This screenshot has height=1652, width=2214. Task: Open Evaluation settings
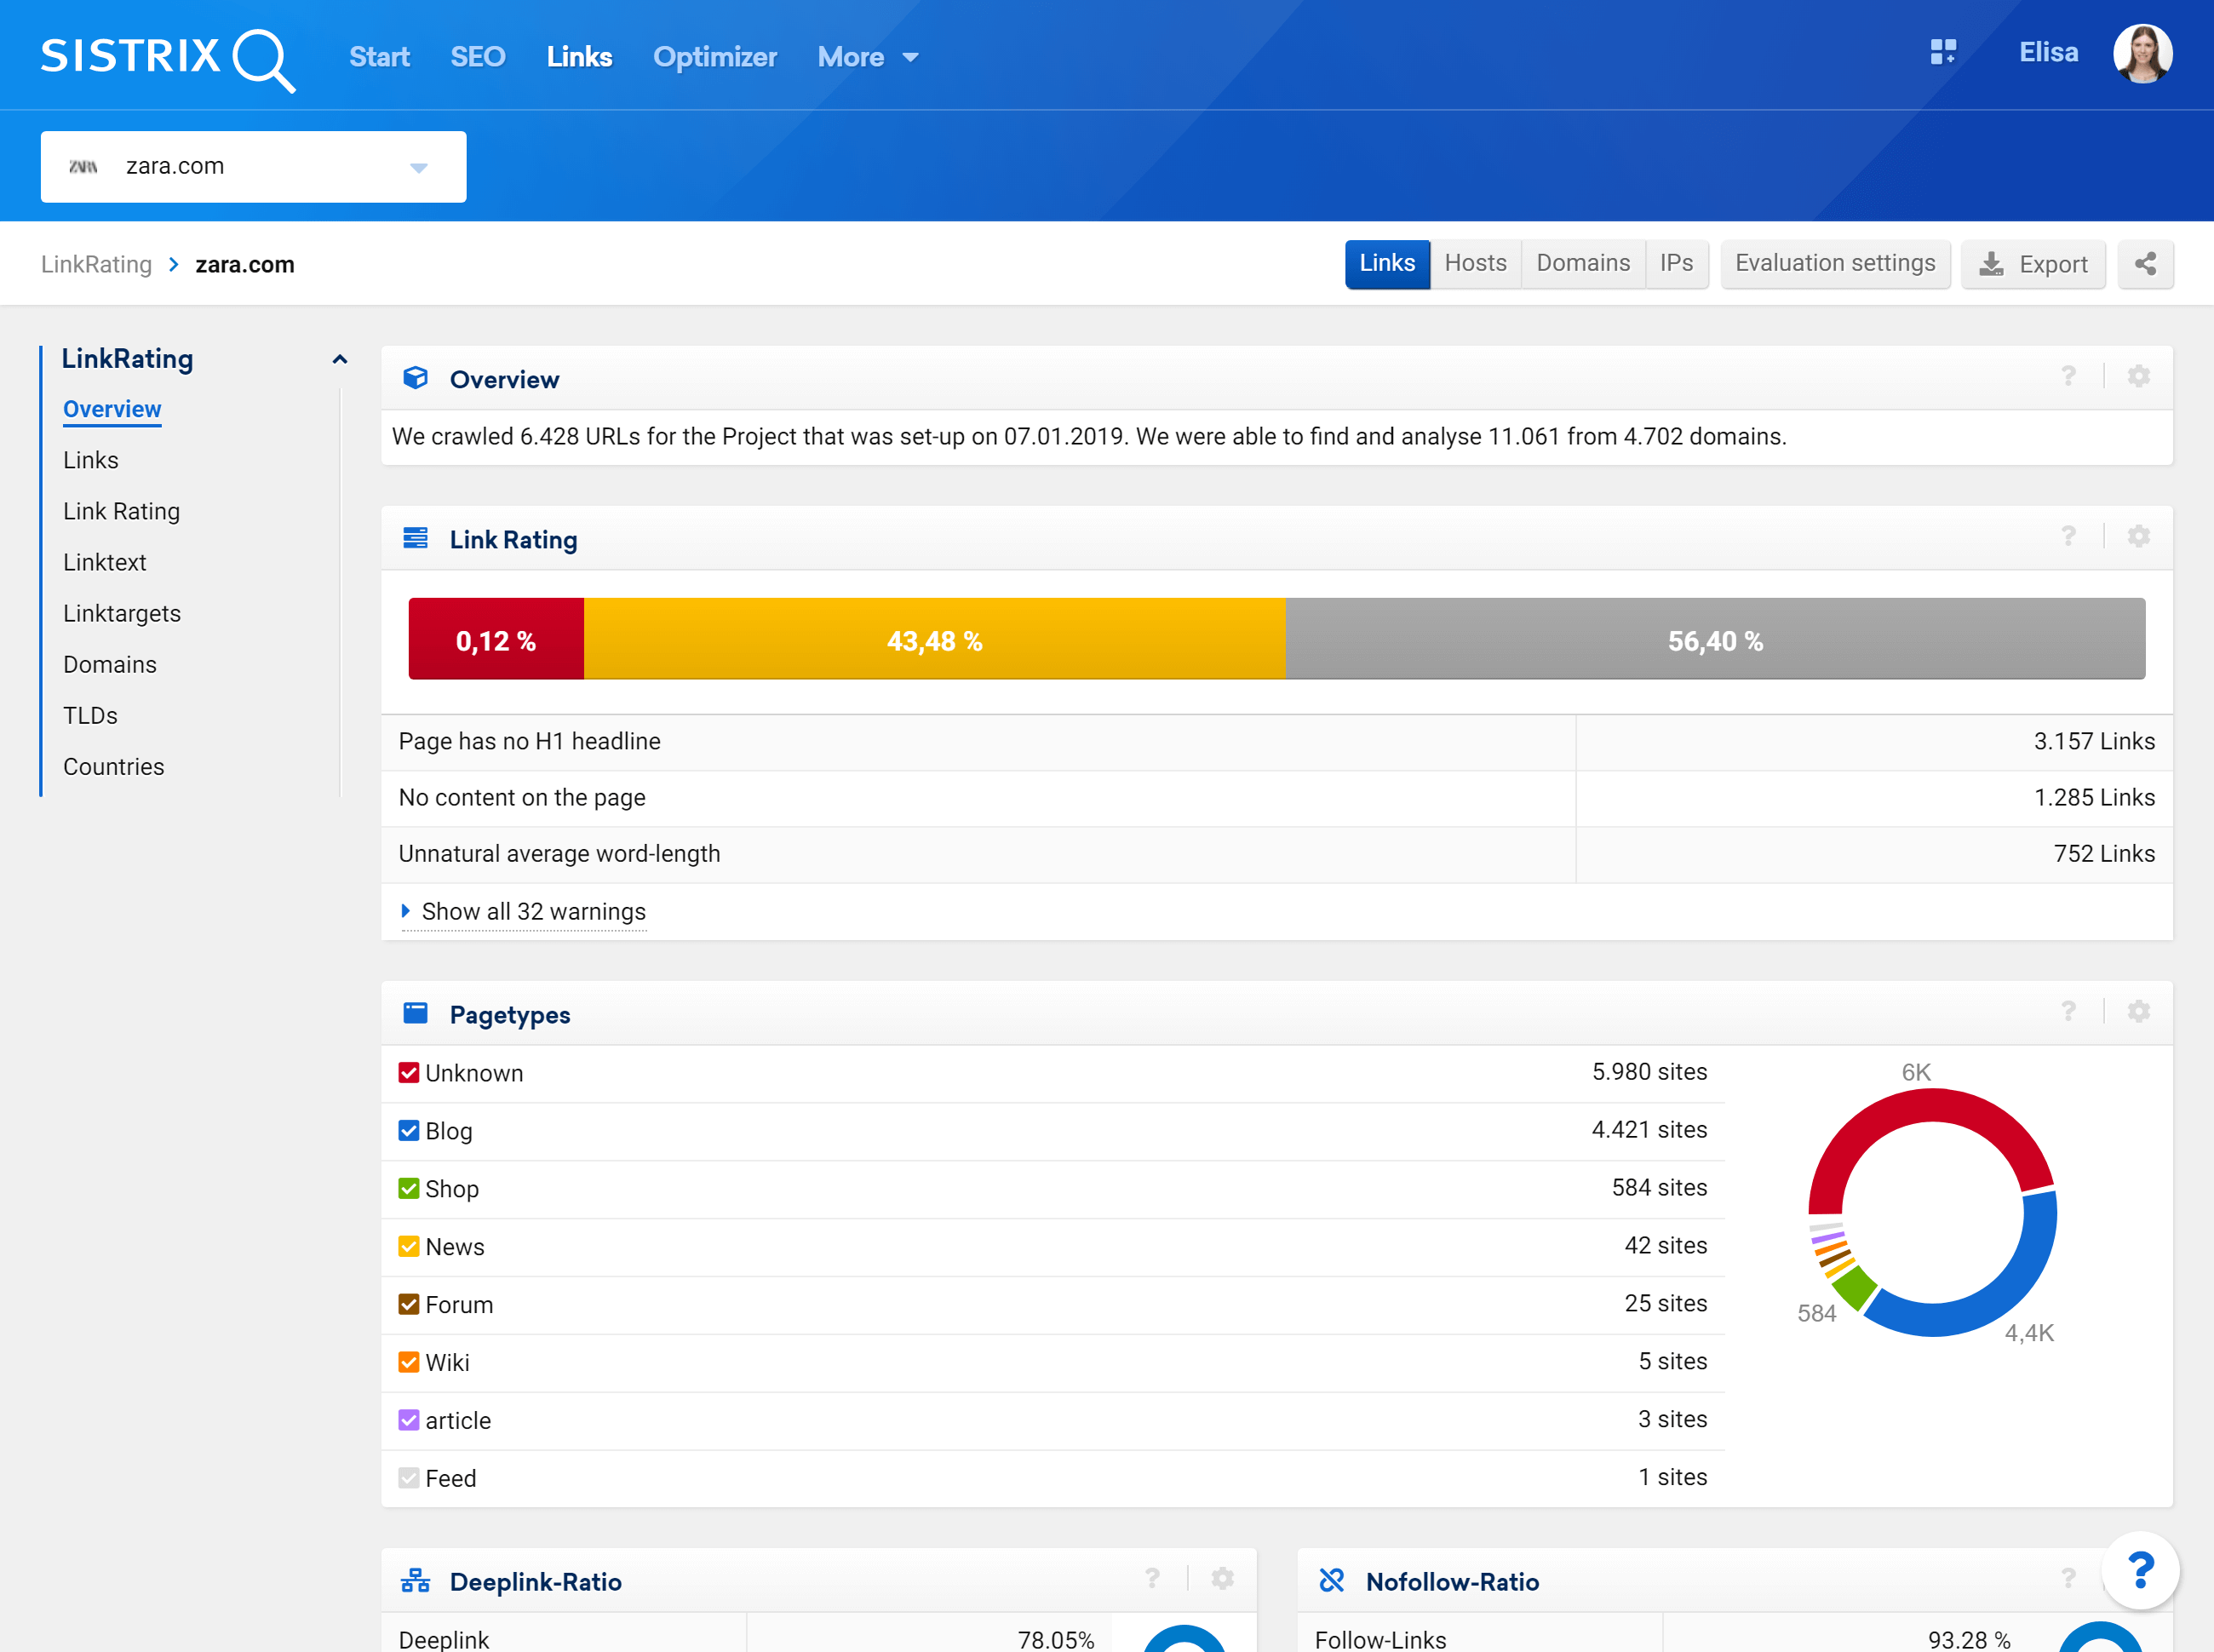click(1835, 263)
